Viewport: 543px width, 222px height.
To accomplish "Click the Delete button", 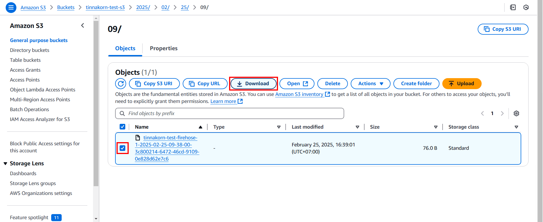I will coord(333,83).
